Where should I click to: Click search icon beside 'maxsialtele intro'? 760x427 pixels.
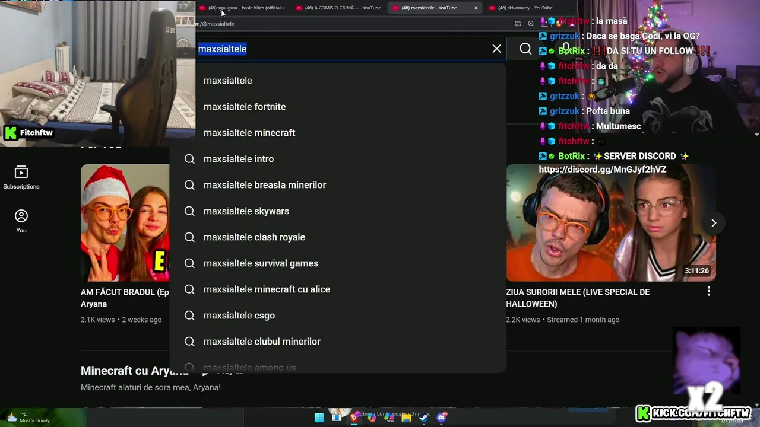(189, 159)
